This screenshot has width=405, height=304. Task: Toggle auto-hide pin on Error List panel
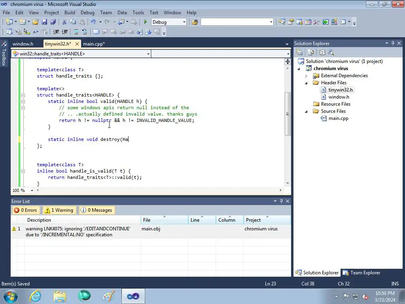tap(281, 201)
